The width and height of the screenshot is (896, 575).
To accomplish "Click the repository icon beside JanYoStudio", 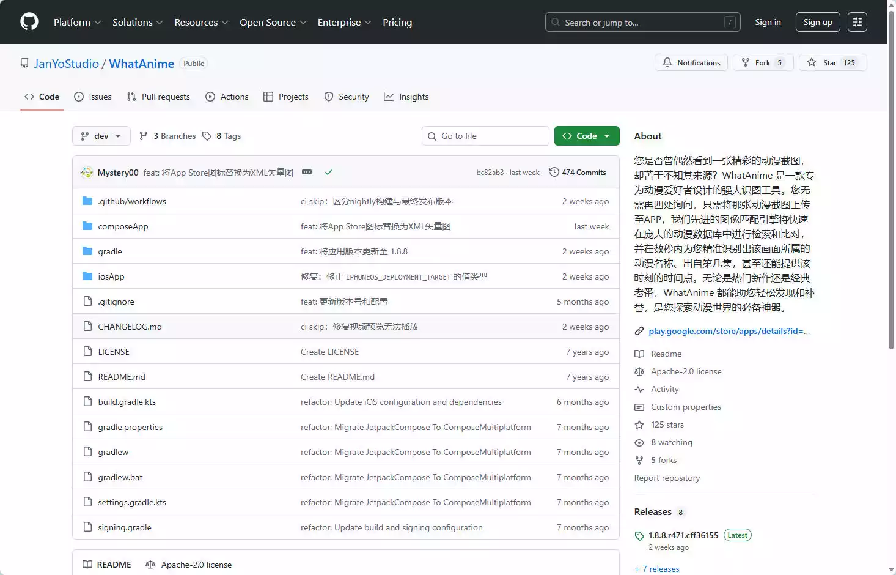I will point(24,64).
